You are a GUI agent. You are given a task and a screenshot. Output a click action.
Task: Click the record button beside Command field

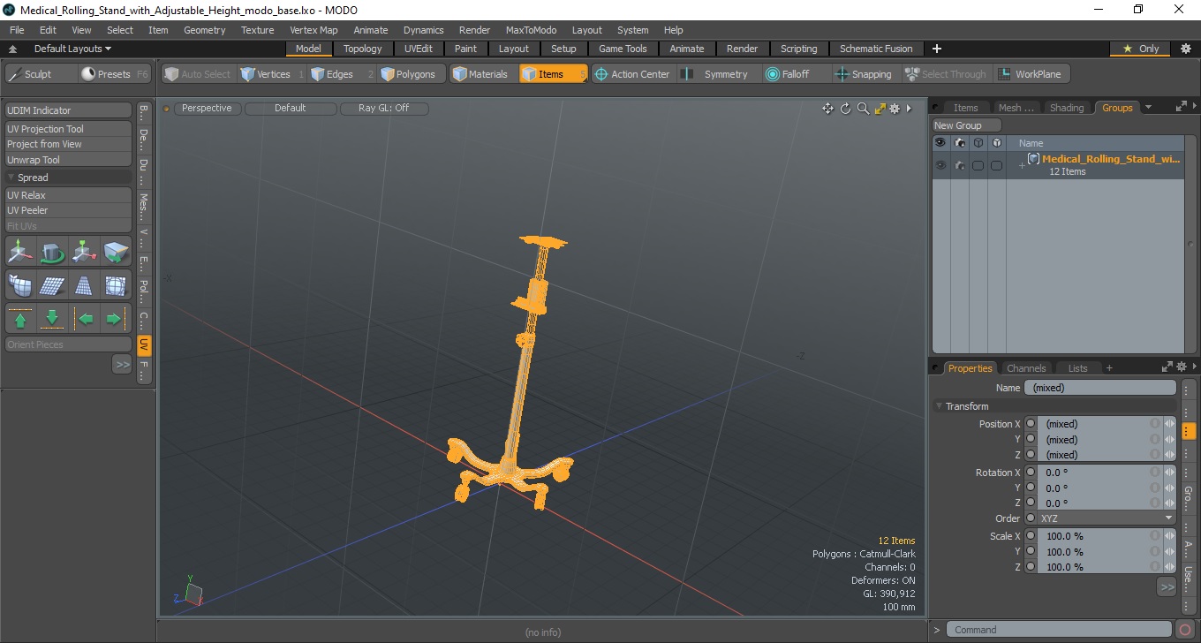point(1185,630)
